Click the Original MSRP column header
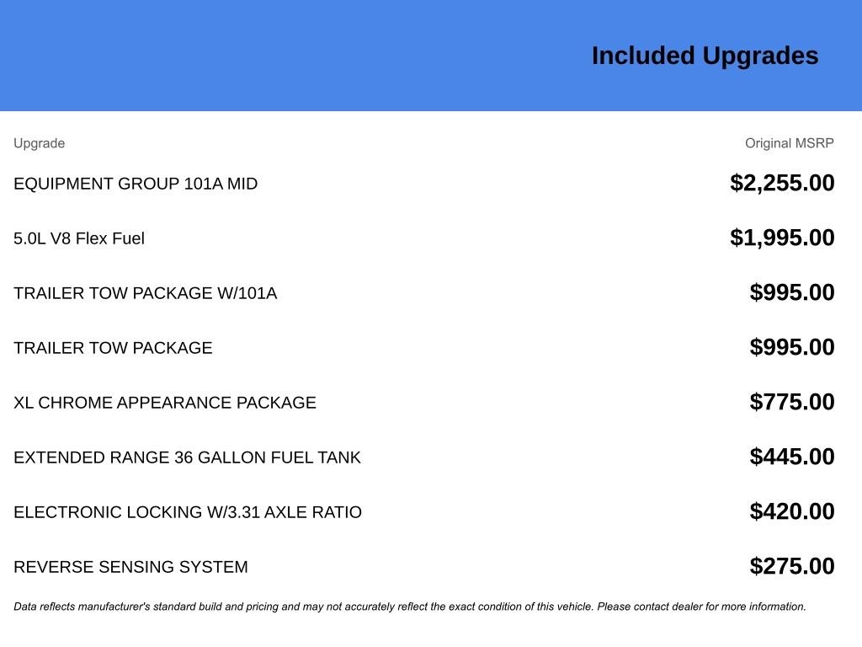This screenshot has width=862, height=647. coord(789,143)
